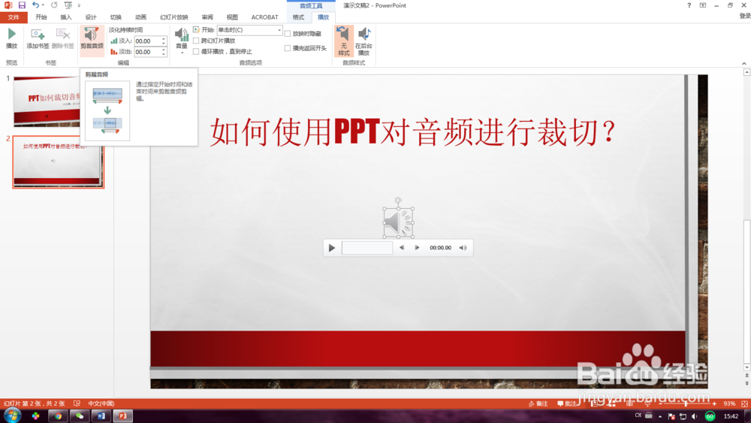Switch to the Slide Show (幻灯片放映) tab
Image resolution: width=751 pixels, height=423 pixels.
(x=174, y=17)
